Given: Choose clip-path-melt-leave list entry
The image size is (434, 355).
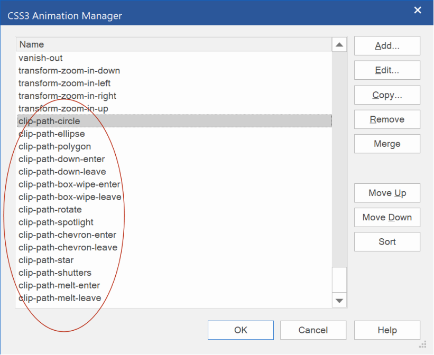Looking at the screenshot, I should click(x=174, y=298).
